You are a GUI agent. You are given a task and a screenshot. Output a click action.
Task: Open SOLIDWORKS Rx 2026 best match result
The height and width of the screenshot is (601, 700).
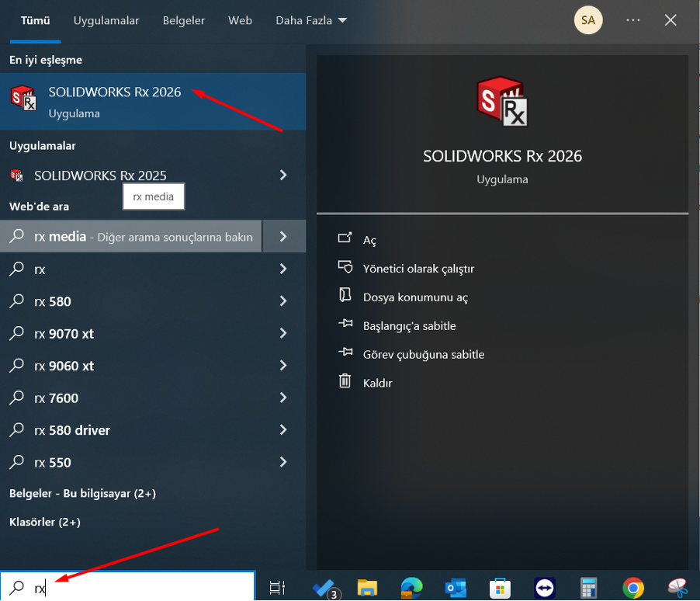pyautogui.click(x=153, y=102)
